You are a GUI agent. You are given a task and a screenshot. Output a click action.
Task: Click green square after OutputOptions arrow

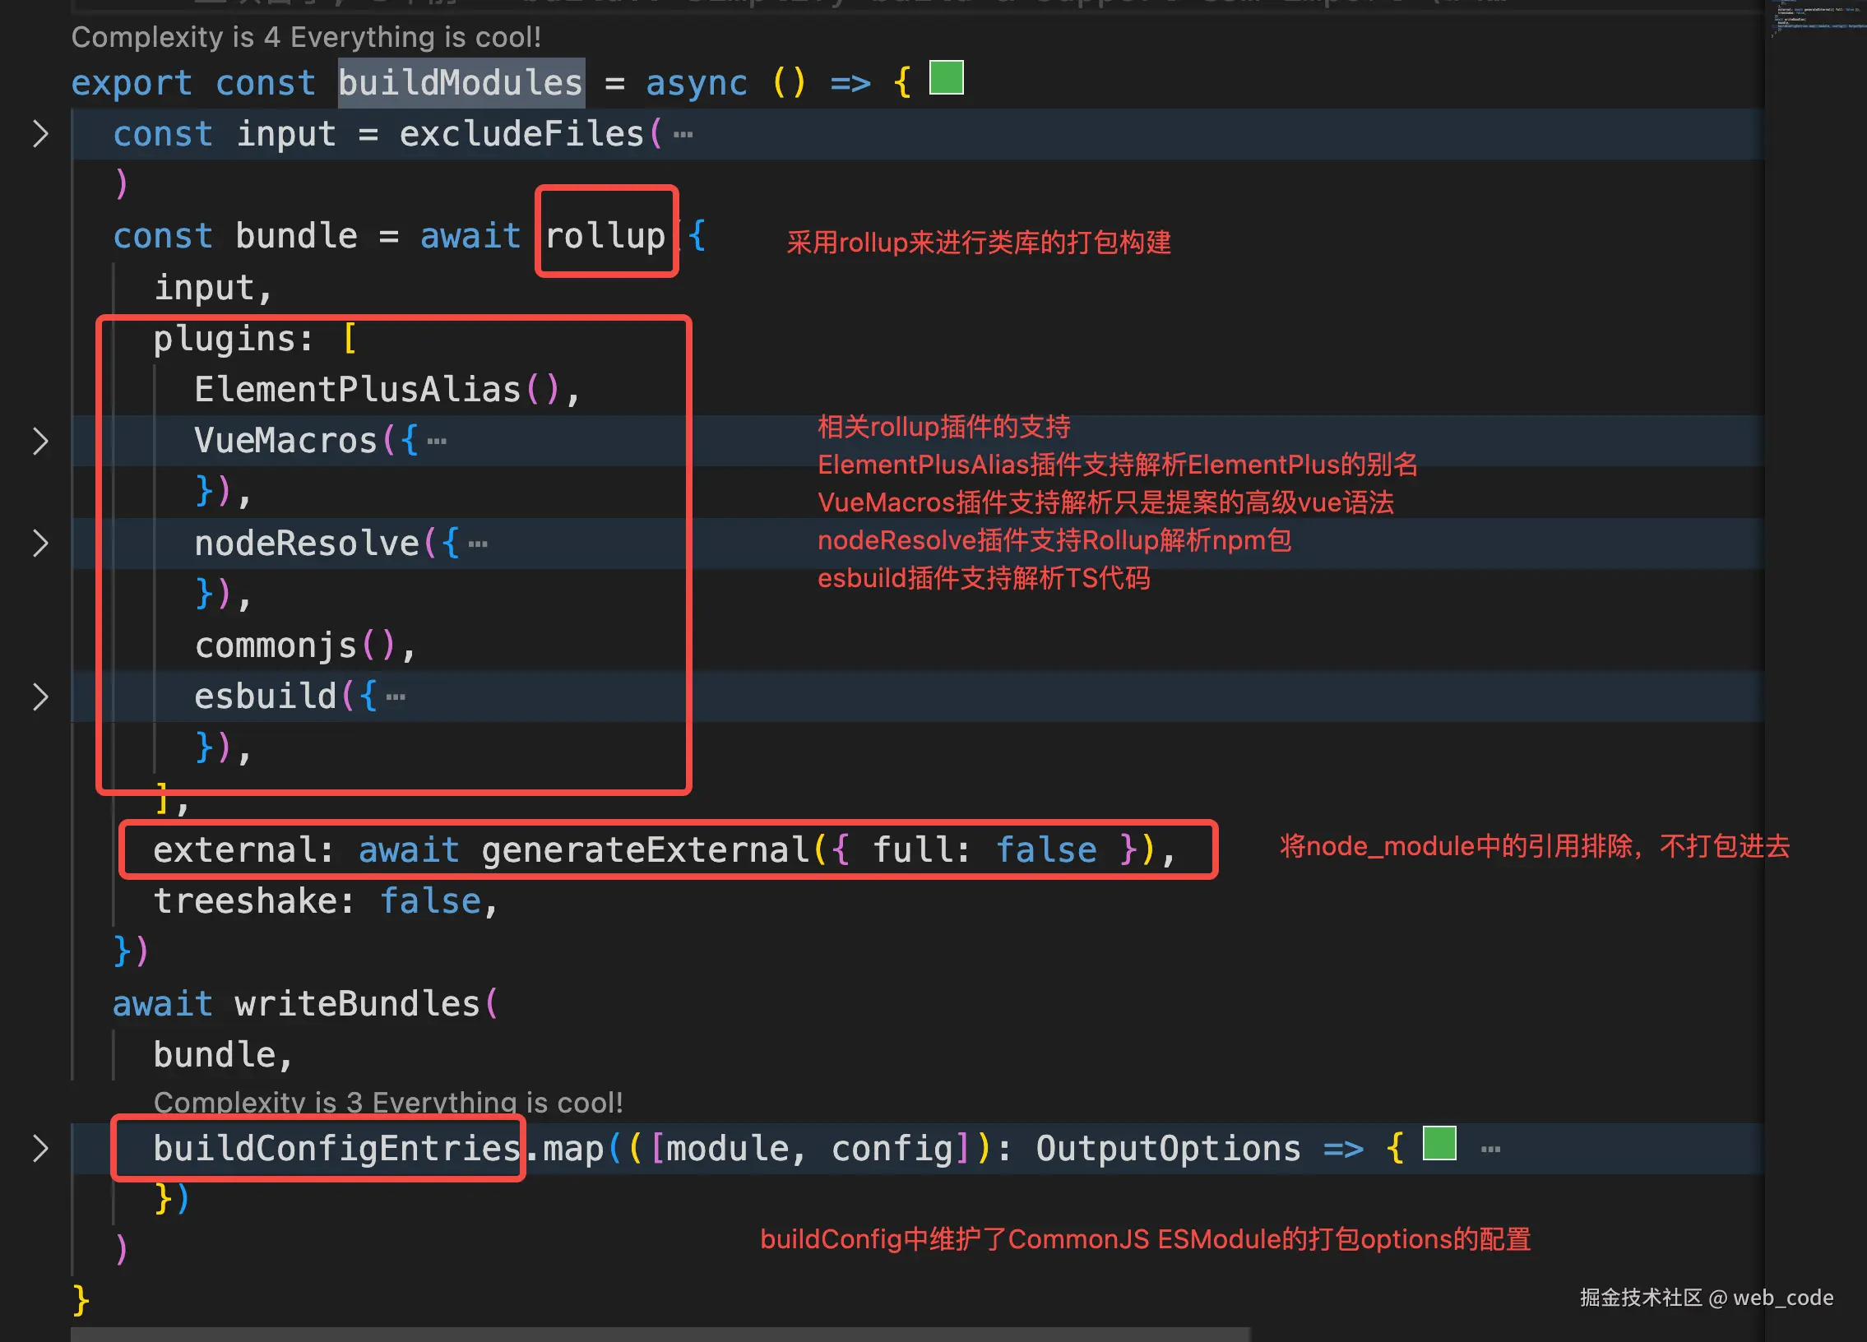point(1439,1144)
